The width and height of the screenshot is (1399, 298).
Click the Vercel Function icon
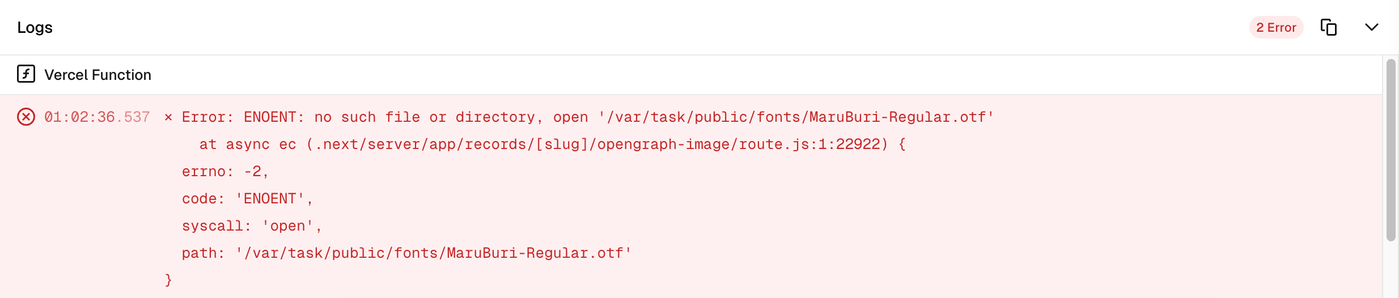pos(26,74)
